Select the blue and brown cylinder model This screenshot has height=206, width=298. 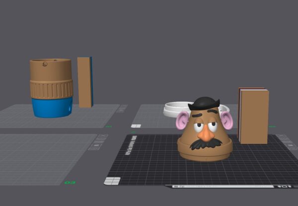51,88
